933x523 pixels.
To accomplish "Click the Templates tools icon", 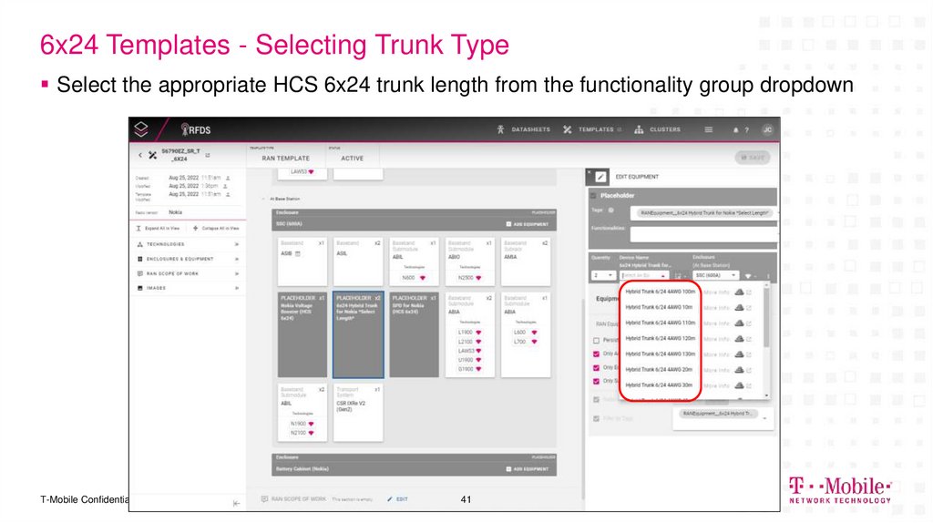I will tap(567, 129).
